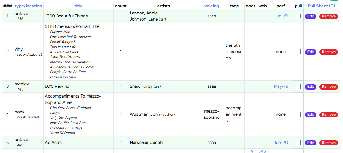
Task: Check pull box for Mezzo-Soprano Arias book
Action: point(298,114)
